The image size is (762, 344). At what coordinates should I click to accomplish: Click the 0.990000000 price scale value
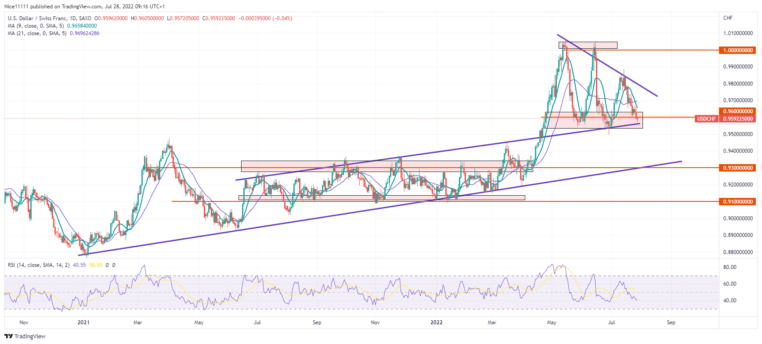[x=738, y=67]
